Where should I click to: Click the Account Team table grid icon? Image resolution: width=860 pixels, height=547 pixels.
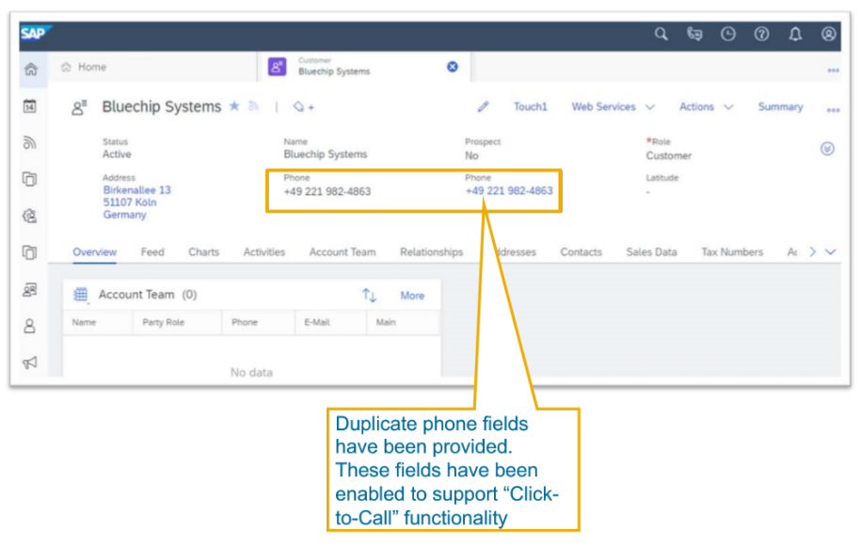coord(81,295)
